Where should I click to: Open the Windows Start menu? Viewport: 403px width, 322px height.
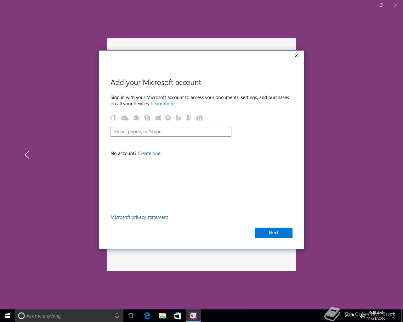[8, 316]
